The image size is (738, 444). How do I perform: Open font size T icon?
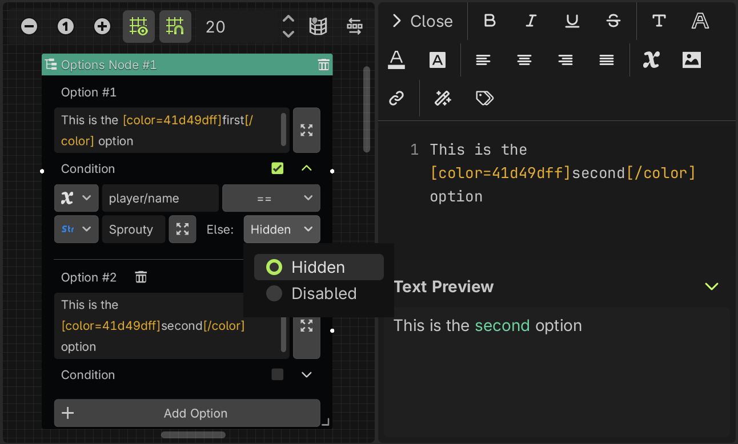(659, 21)
